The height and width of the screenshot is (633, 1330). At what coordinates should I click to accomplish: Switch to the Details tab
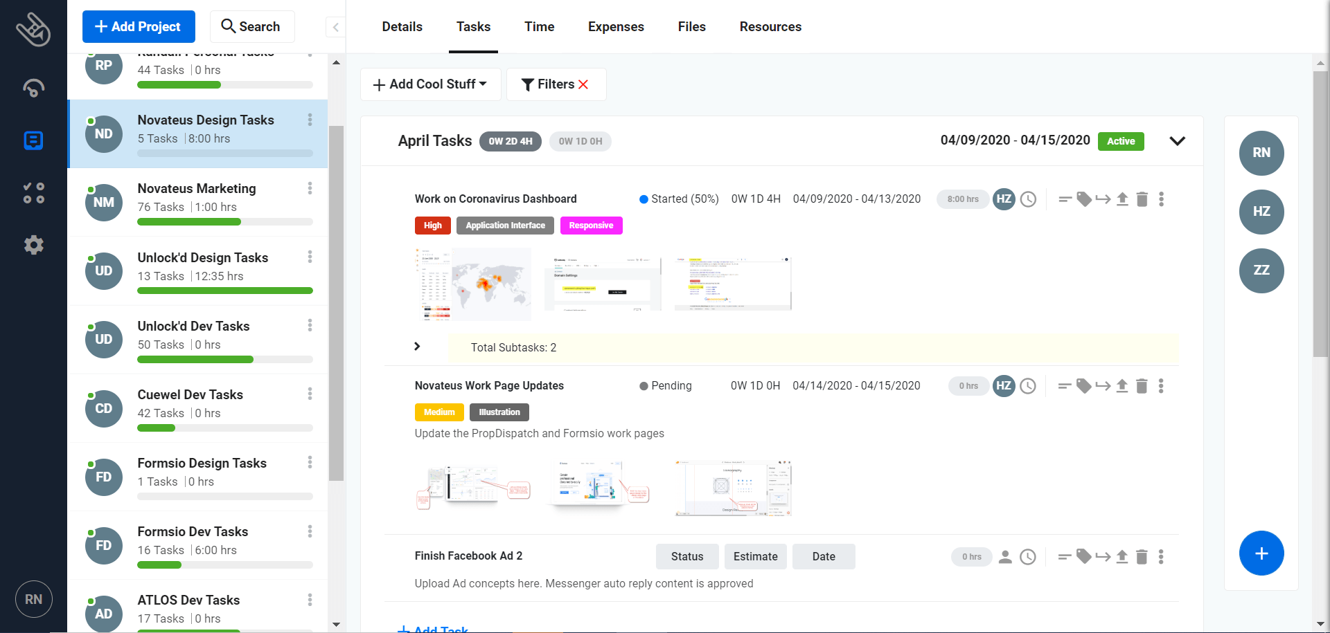[402, 27]
